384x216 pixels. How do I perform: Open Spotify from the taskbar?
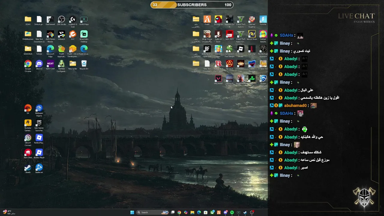232,212
